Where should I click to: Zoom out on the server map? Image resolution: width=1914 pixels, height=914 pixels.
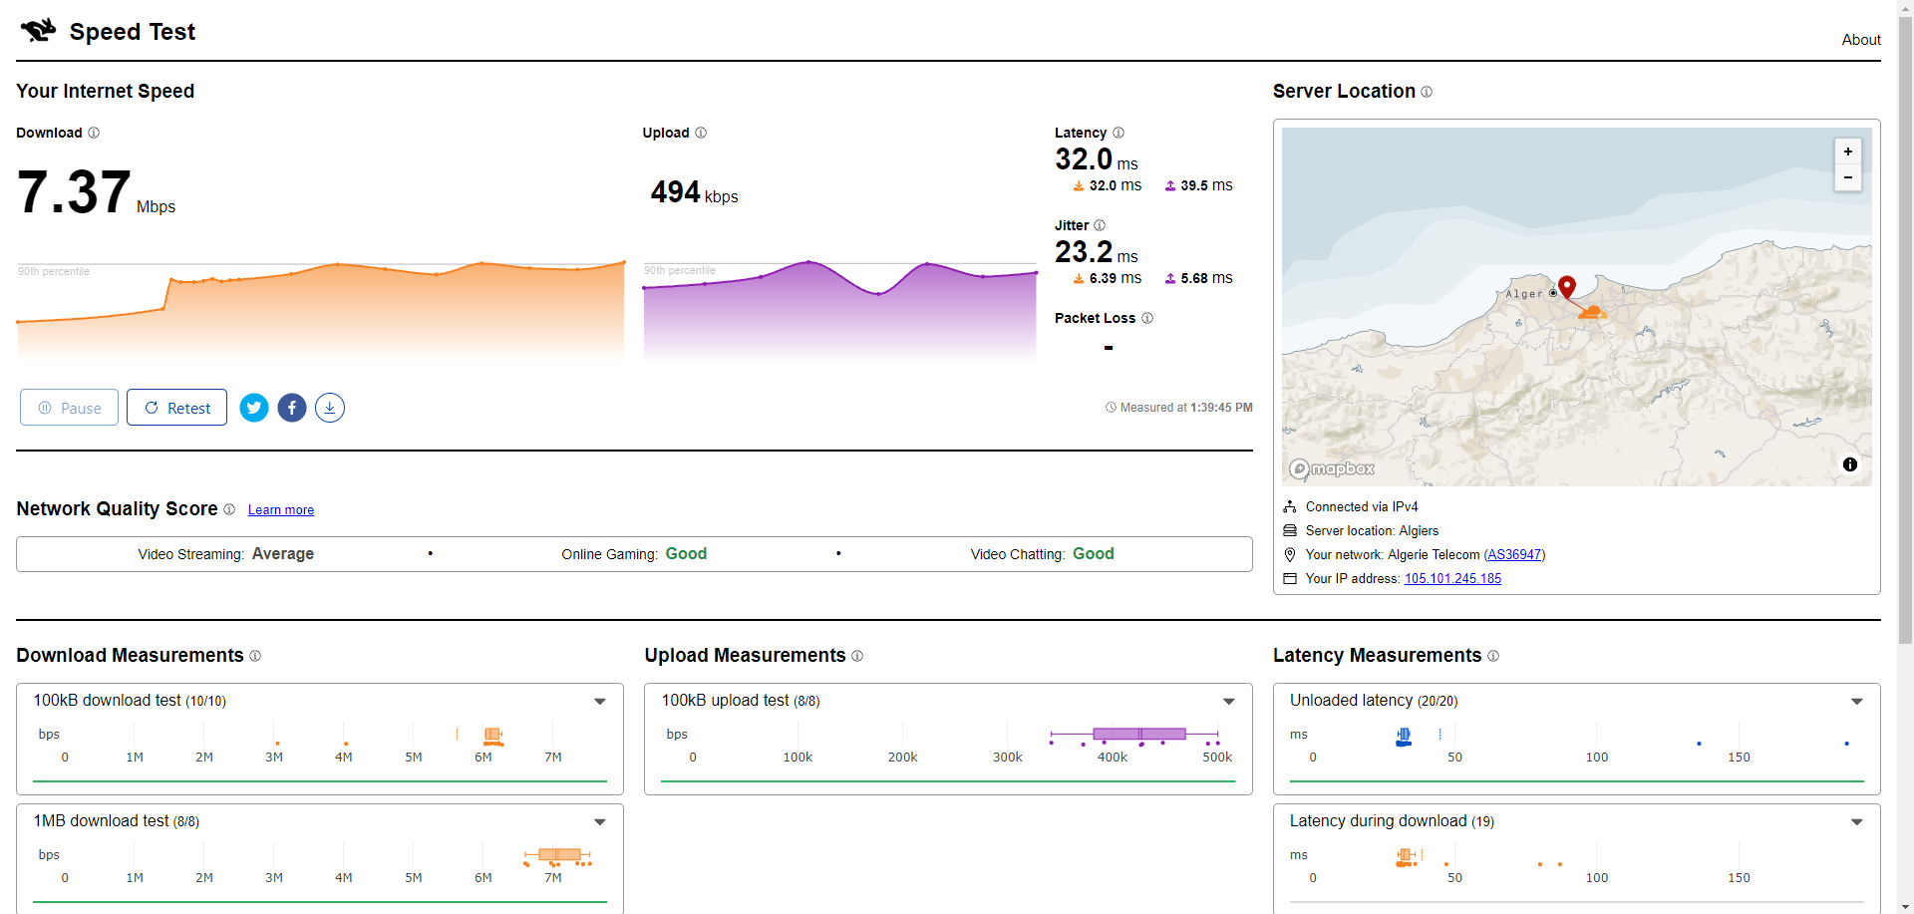1848,177
